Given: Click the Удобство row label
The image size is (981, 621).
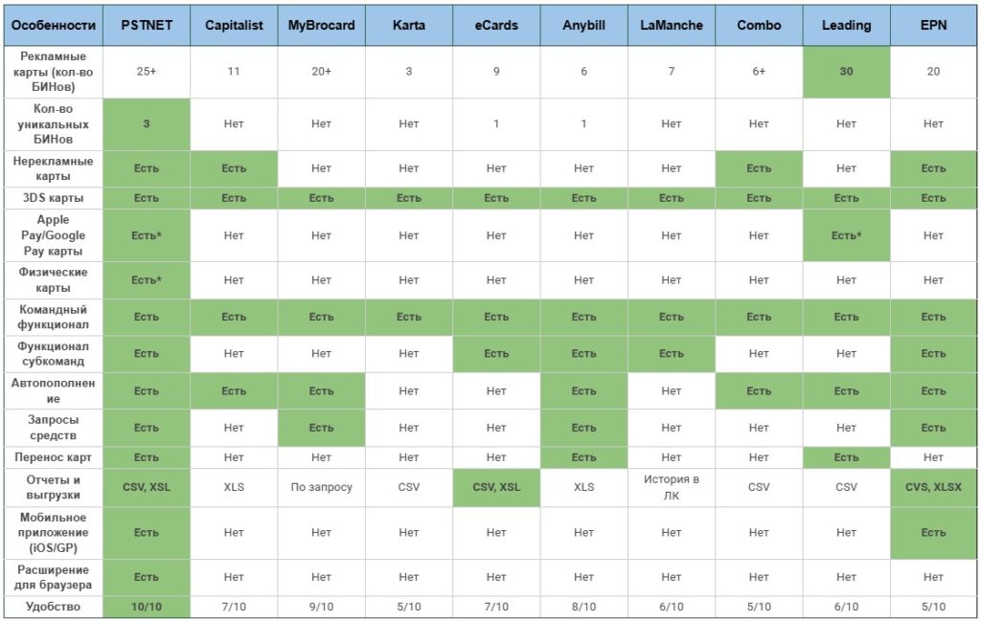Looking at the screenshot, I should click(54, 607).
